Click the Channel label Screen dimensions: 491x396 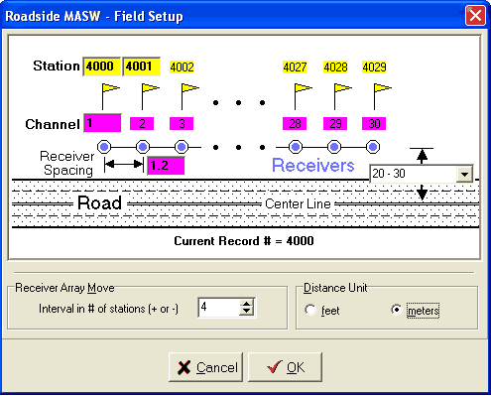[x=53, y=124]
